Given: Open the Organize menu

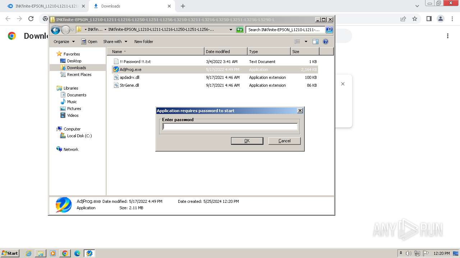Looking at the screenshot, I should coord(64,42).
